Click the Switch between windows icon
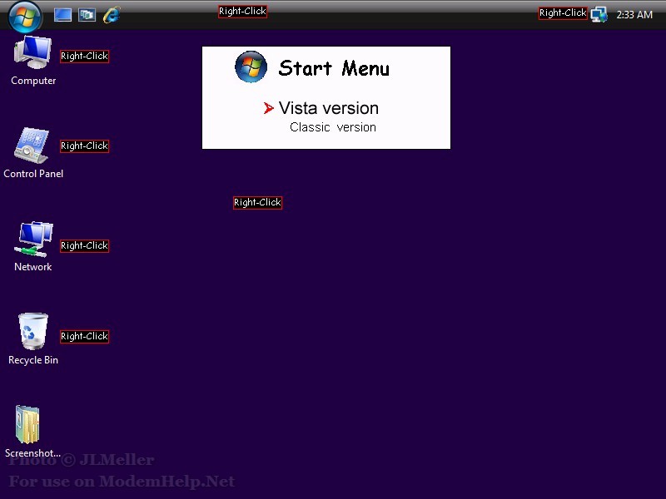666x499 pixels. tap(87, 15)
